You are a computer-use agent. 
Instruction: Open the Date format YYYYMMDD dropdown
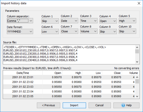click(x=20, y=32)
